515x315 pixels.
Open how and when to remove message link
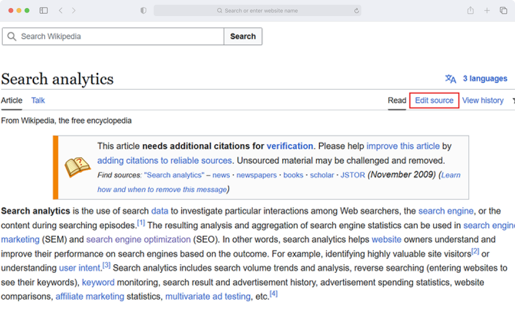click(162, 190)
